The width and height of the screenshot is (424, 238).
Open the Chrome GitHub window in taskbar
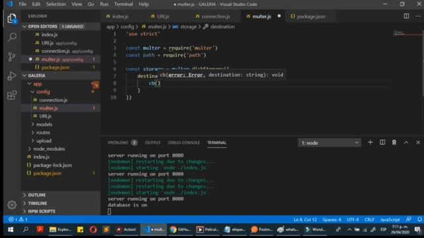180,229
